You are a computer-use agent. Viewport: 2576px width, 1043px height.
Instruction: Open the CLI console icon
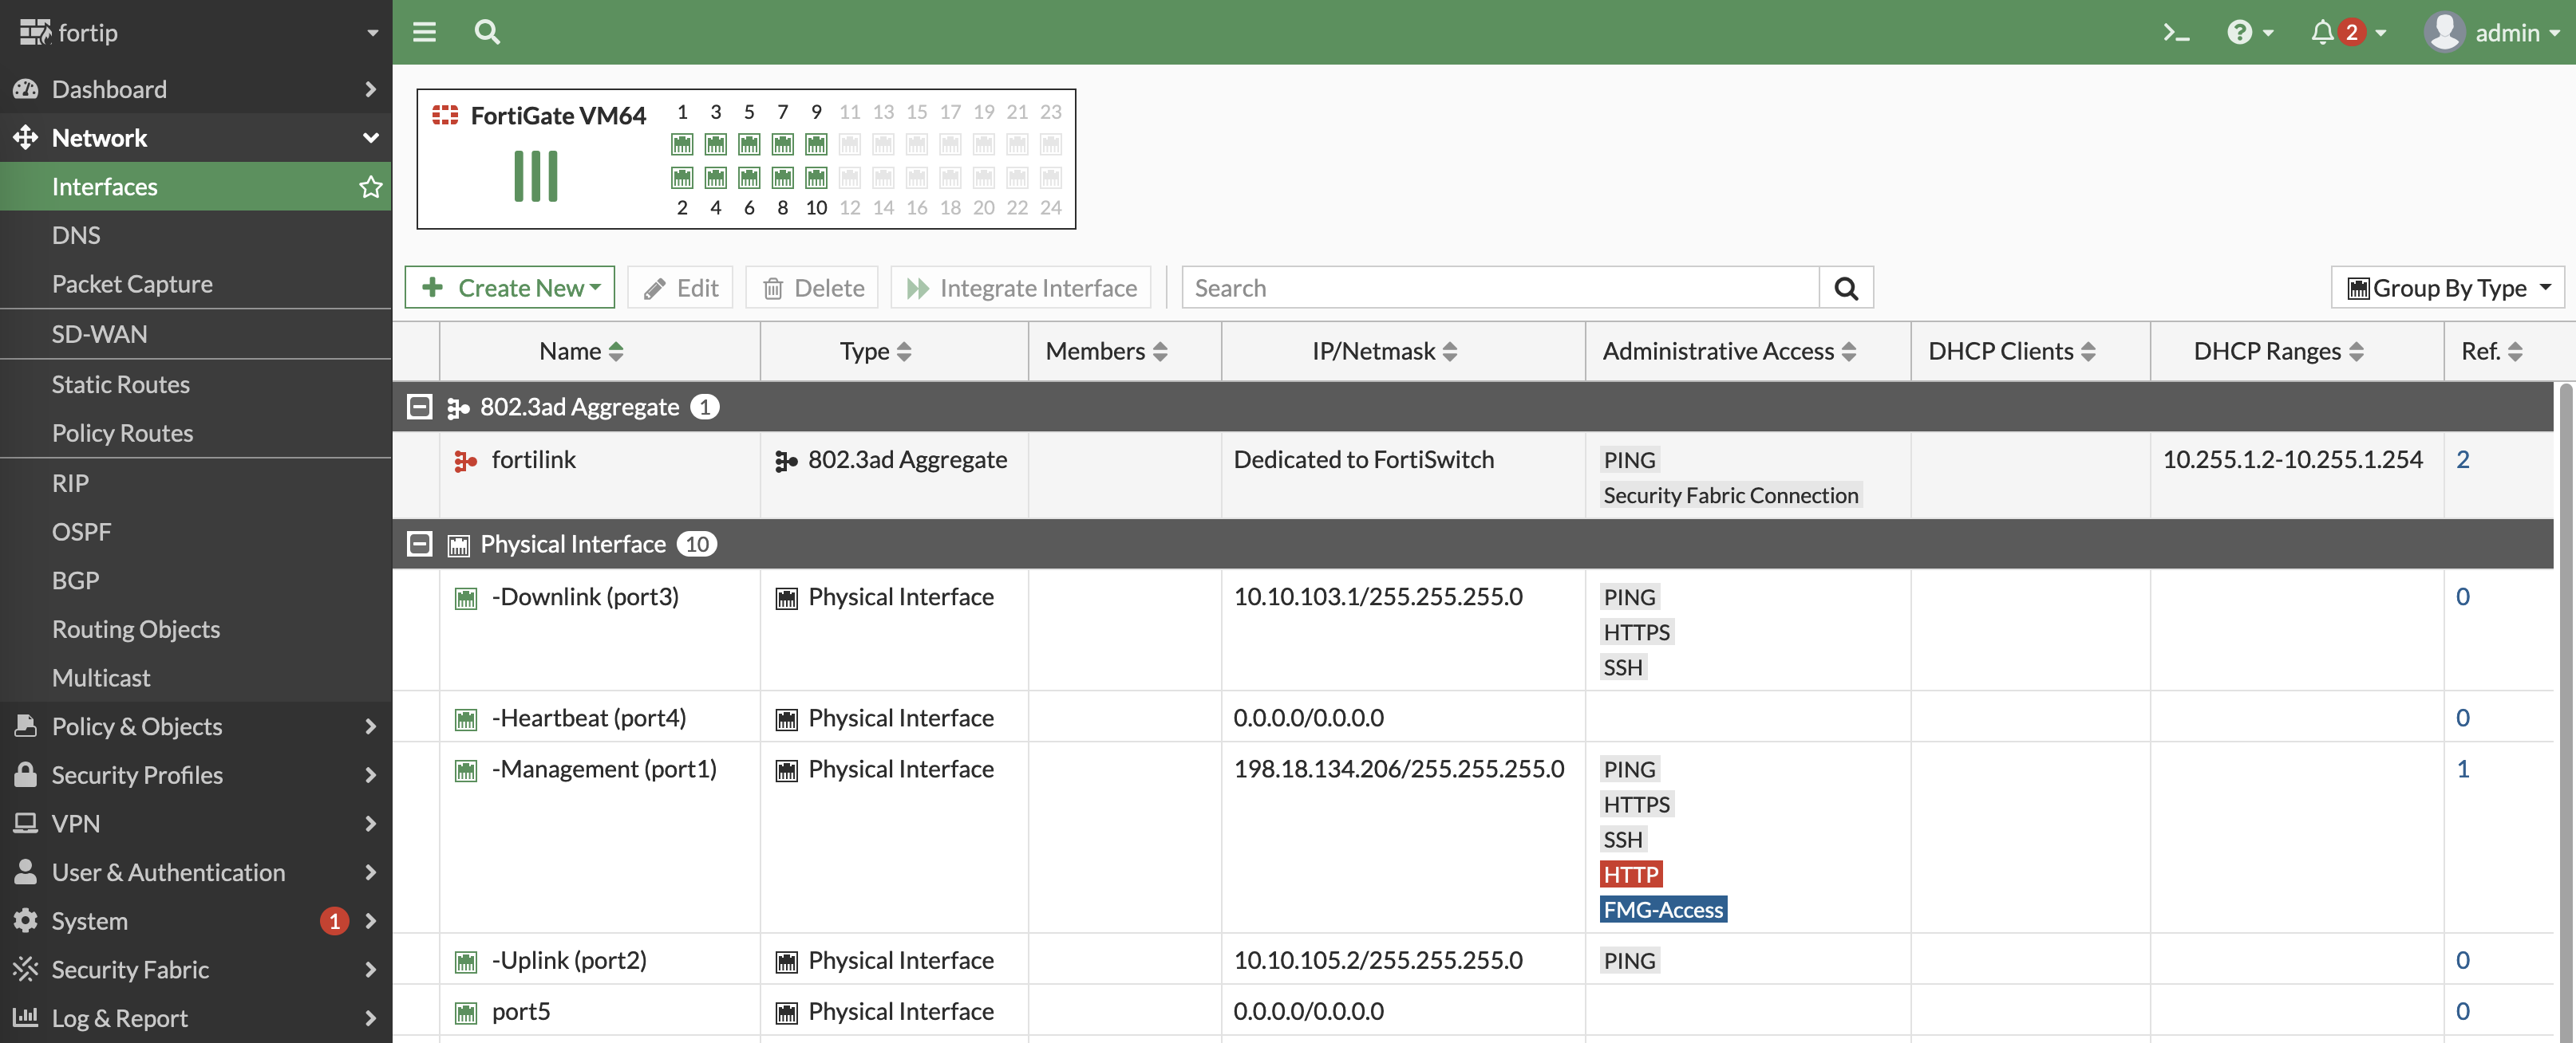[x=2176, y=33]
